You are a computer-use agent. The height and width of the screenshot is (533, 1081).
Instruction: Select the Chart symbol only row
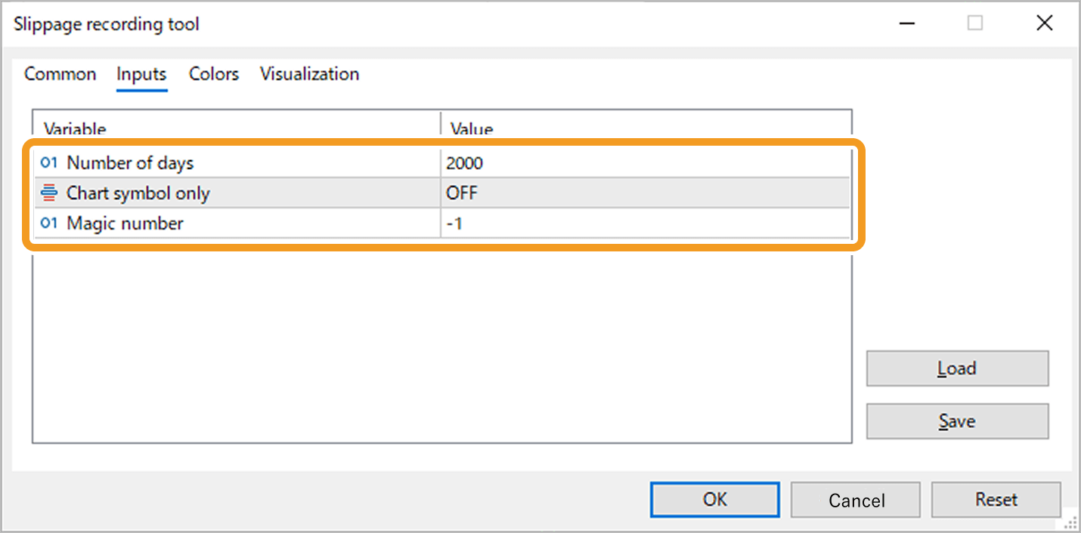(227, 193)
